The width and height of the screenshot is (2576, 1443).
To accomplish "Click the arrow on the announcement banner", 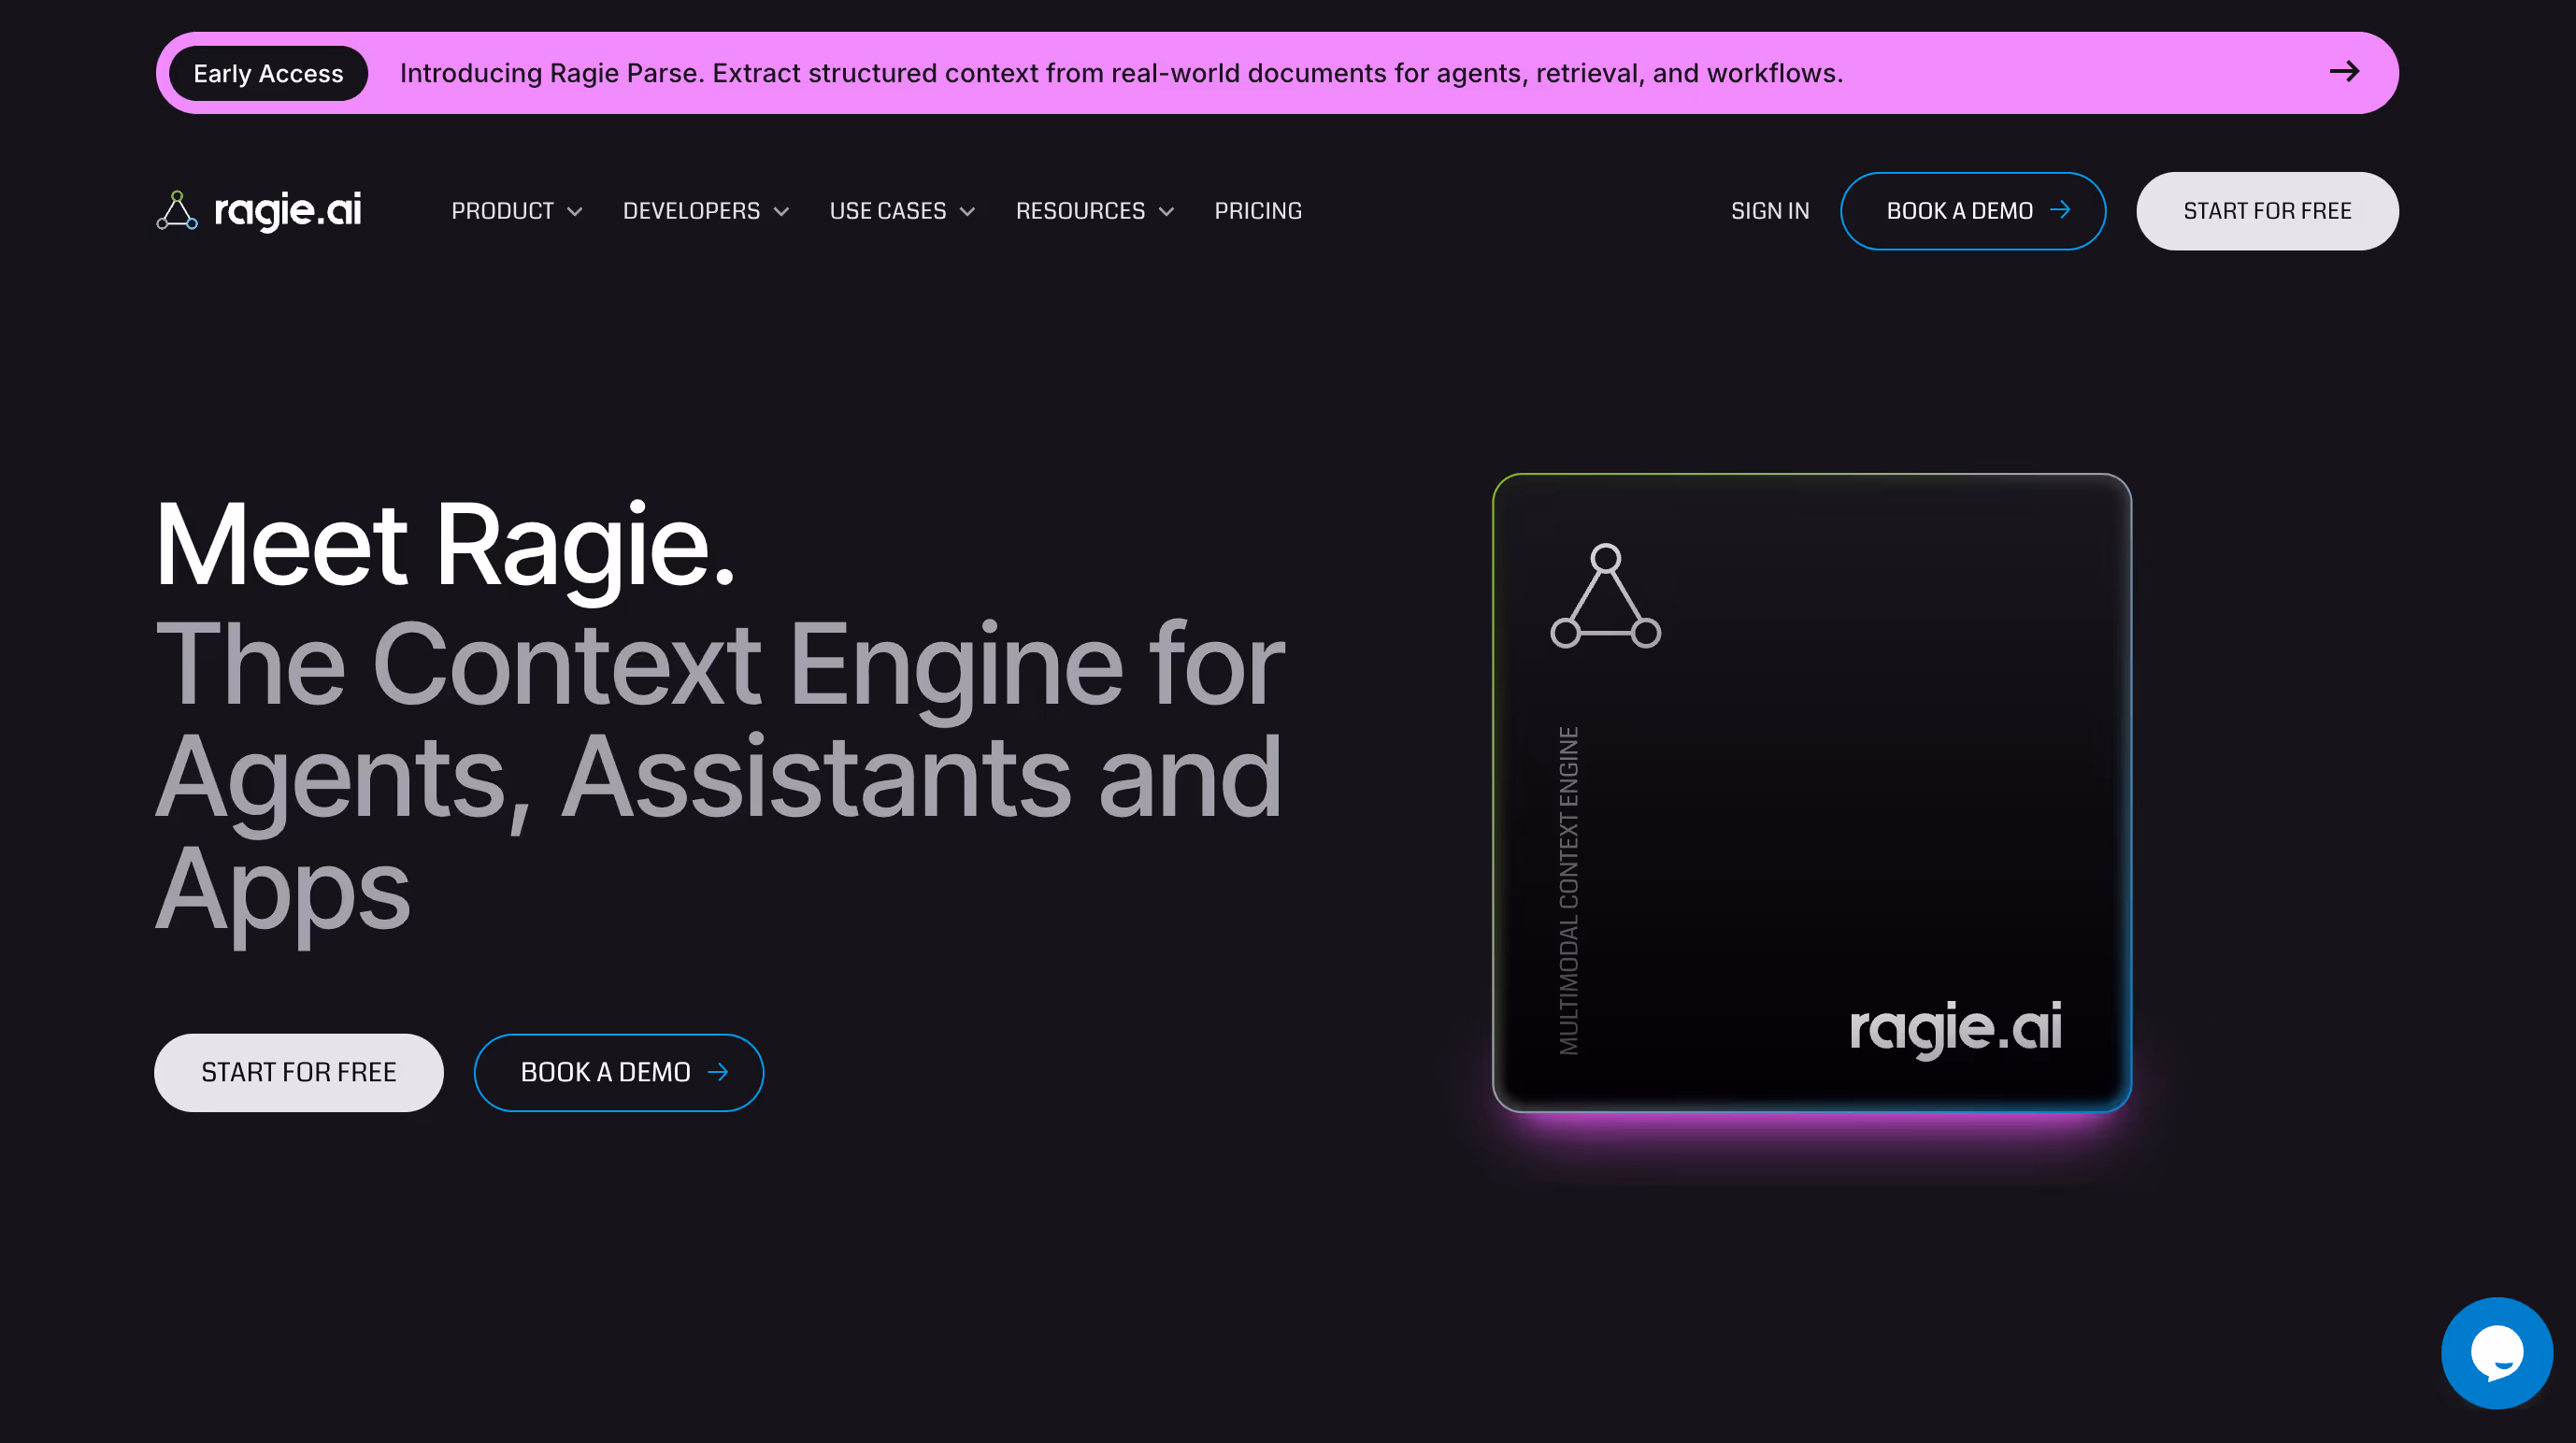I will click(x=2344, y=72).
